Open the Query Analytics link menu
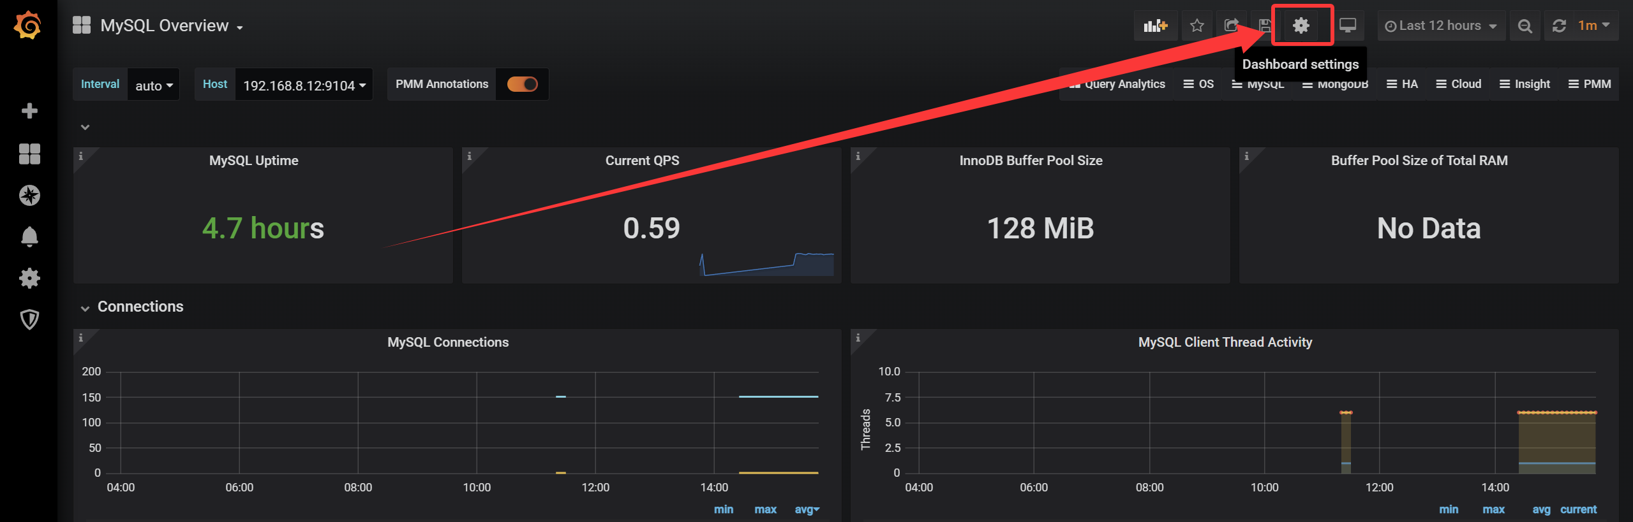 [x=1117, y=84]
